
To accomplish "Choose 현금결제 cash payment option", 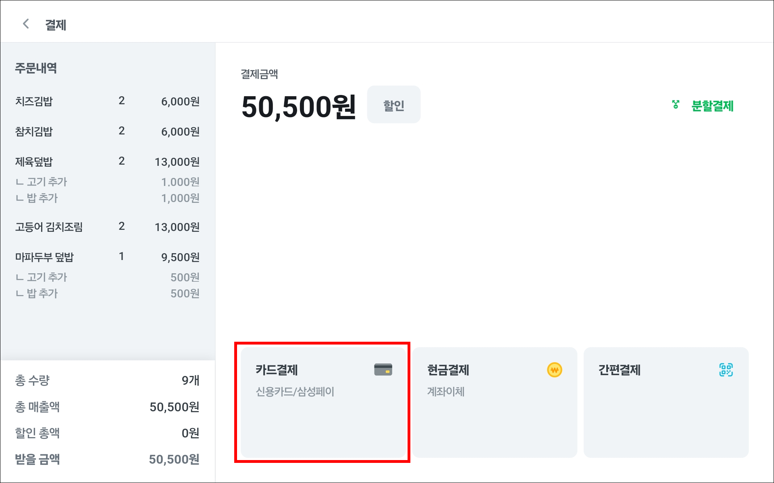I will 494,402.
